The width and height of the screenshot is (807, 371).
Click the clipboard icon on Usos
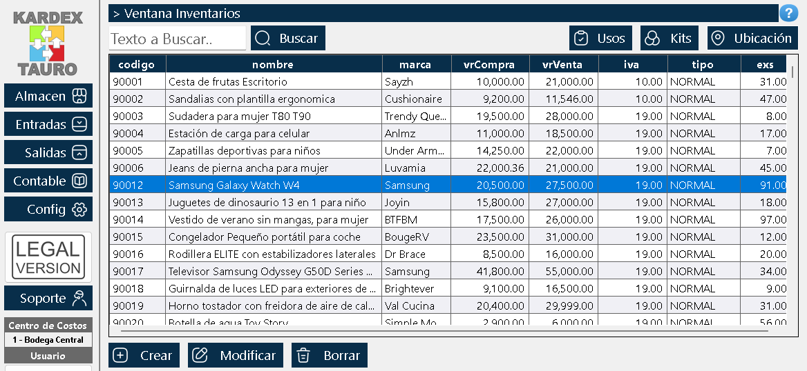(x=581, y=39)
